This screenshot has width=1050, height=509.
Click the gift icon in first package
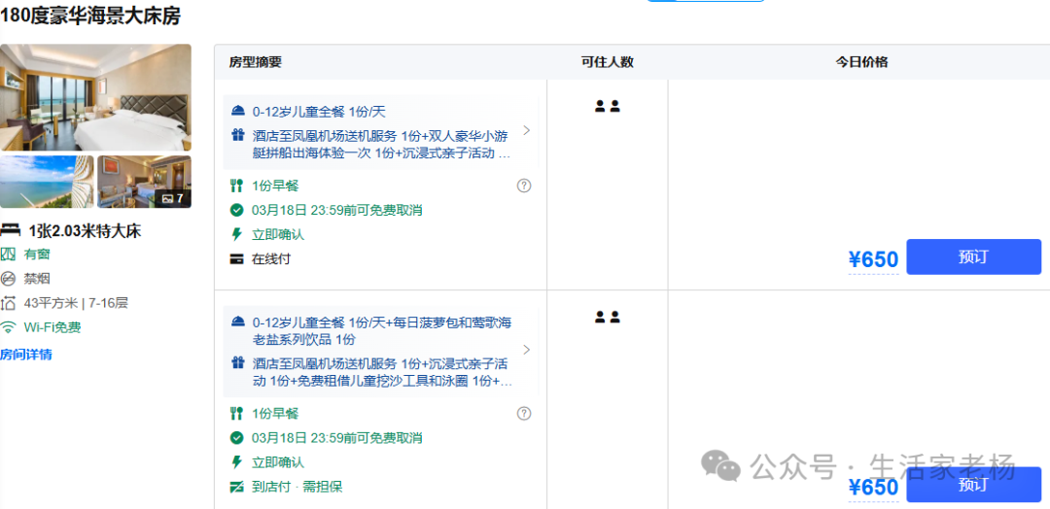238,135
